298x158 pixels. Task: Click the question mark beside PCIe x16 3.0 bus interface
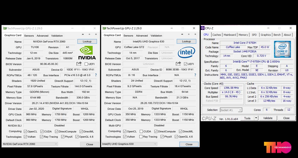pyautogui.click(x=96, y=75)
